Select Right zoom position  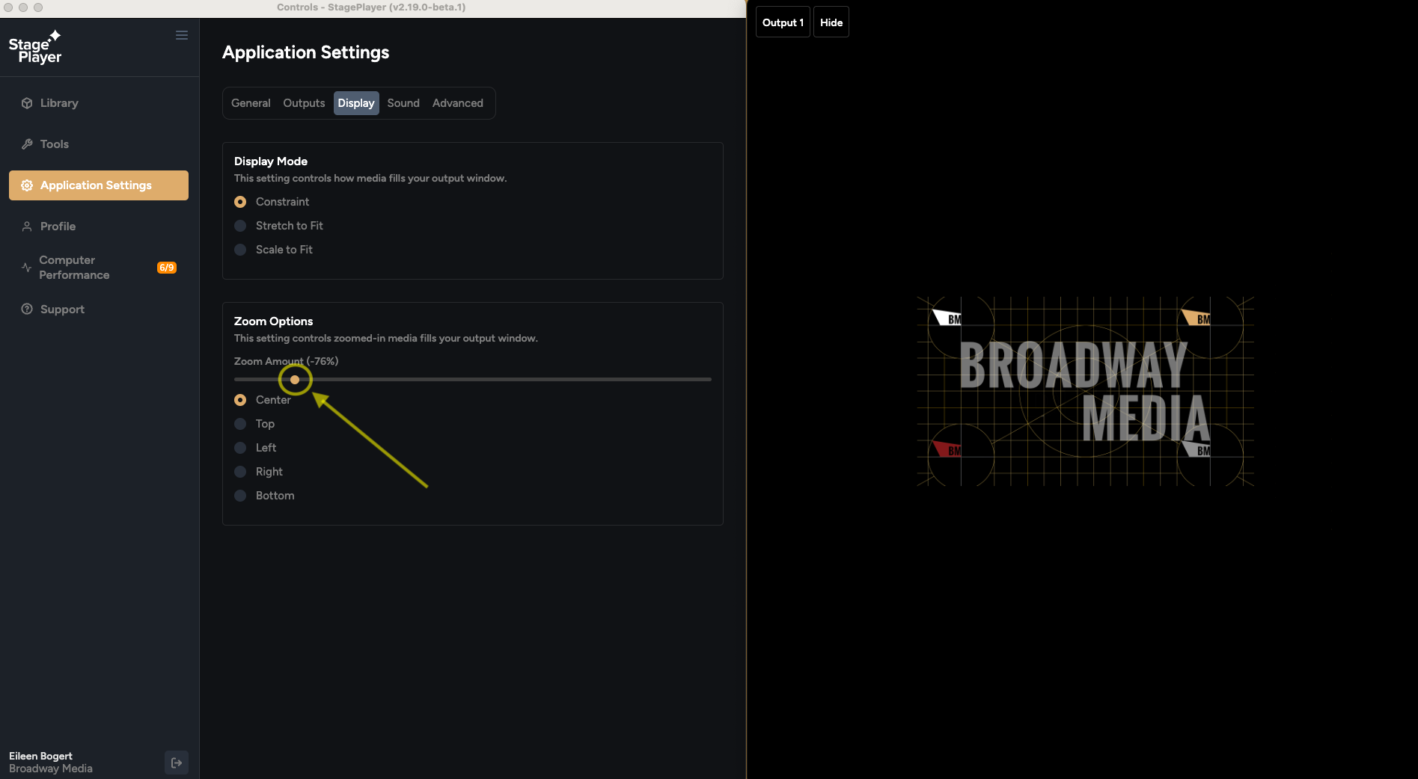coord(240,472)
